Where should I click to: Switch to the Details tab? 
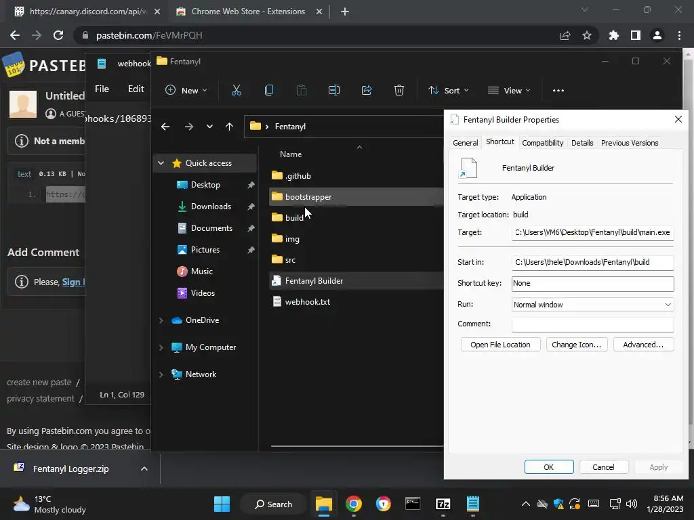coord(582,143)
